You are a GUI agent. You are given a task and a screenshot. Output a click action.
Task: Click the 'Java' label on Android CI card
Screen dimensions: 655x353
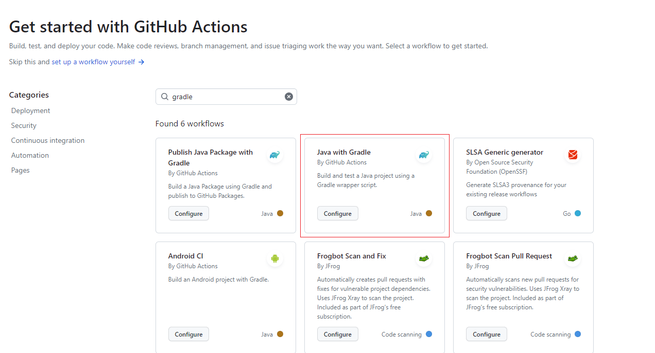[x=267, y=334]
